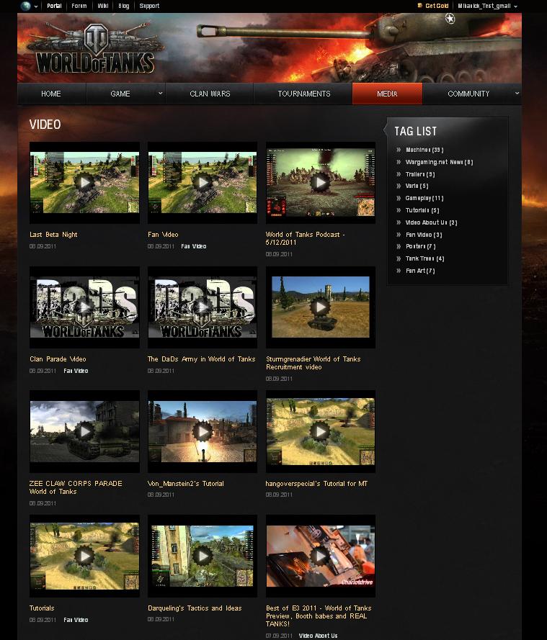Open the Last Beta Night title link
Viewport: 547px width, 640px height.
tap(53, 234)
